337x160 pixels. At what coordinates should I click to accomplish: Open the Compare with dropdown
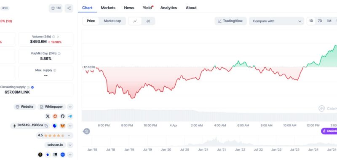tap(277, 21)
